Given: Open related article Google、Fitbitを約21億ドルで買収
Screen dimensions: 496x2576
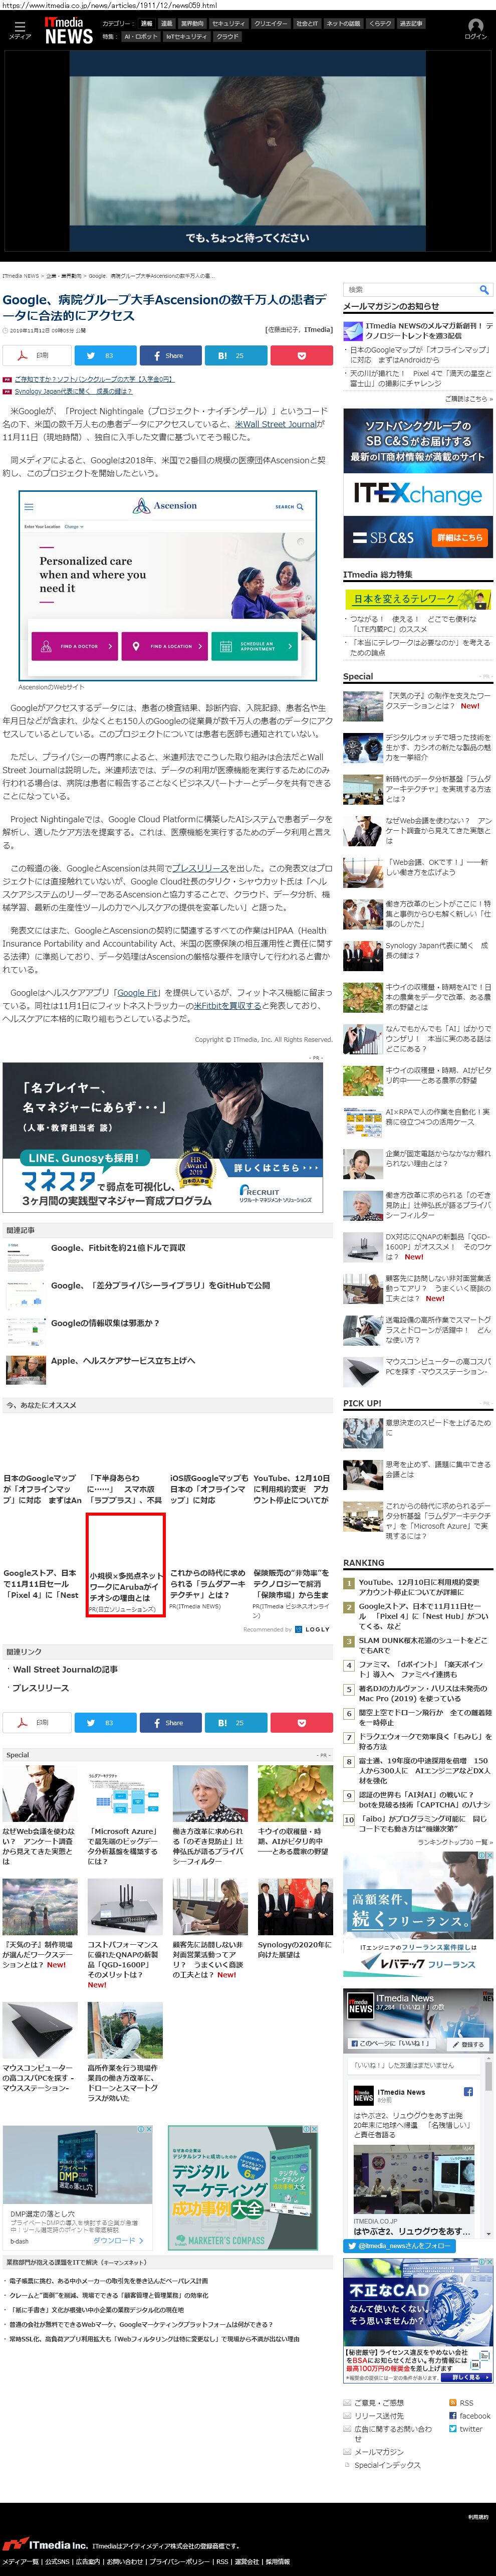Looking at the screenshot, I should (118, 1247).
